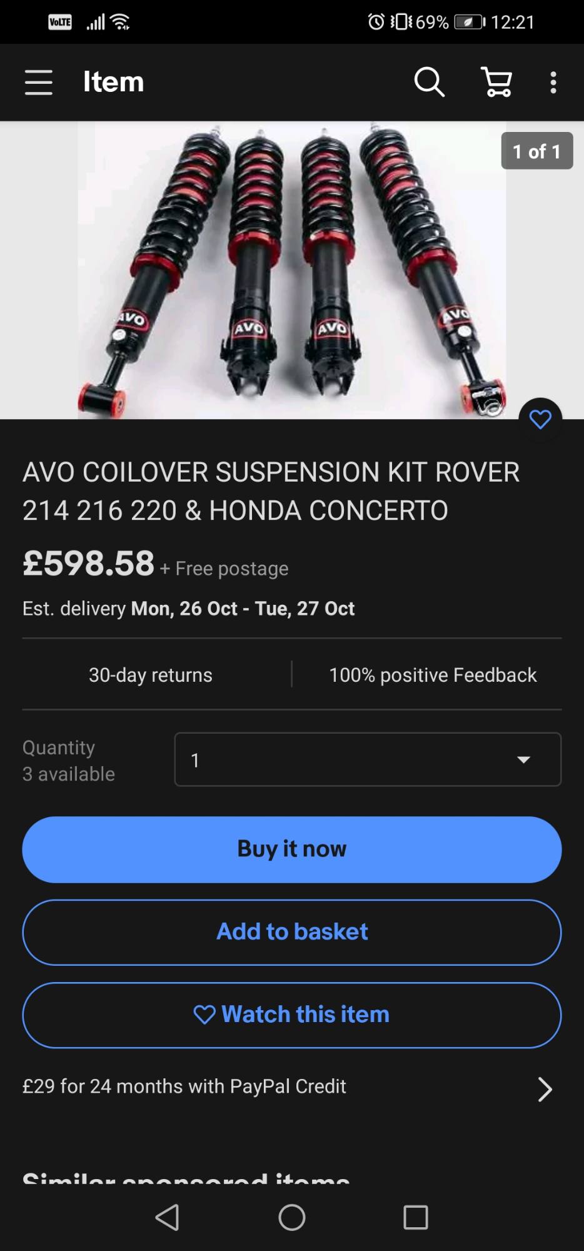
Task: Click Add to basket button
Action: point(292,932)
